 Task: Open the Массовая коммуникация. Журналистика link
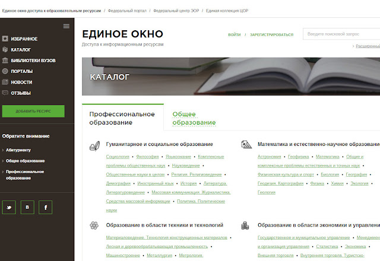point(191,192)
